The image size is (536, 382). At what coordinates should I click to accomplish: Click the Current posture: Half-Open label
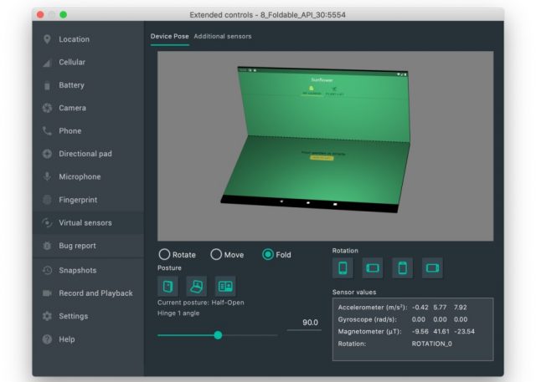coord(201,303)
